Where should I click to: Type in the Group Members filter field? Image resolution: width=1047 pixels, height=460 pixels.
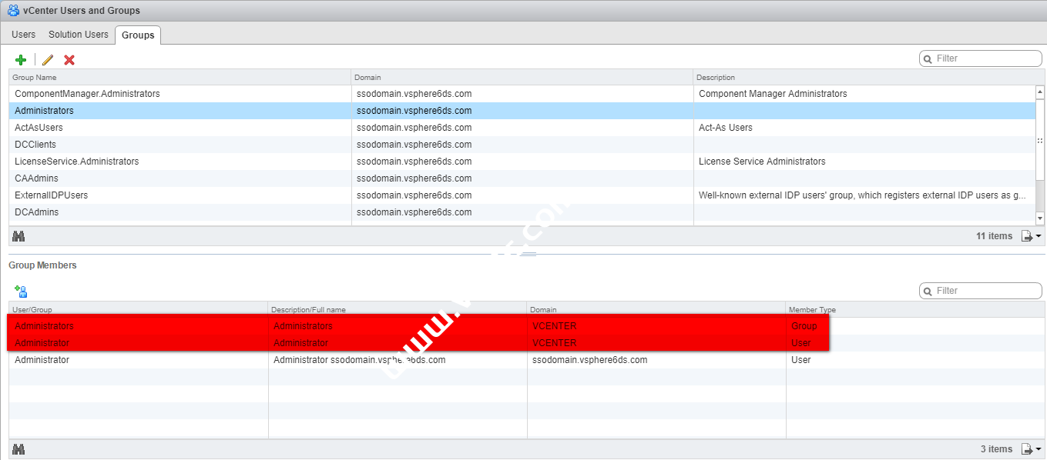click(x=986, y=291)
